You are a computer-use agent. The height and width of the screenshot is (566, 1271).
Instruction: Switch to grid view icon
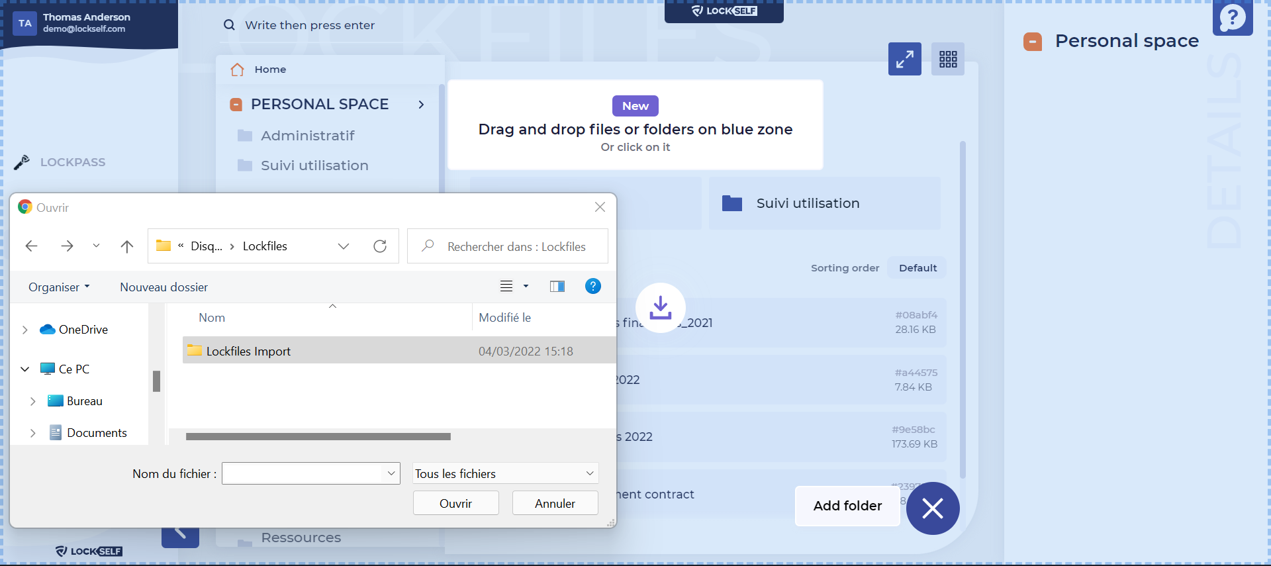(947, 59)
